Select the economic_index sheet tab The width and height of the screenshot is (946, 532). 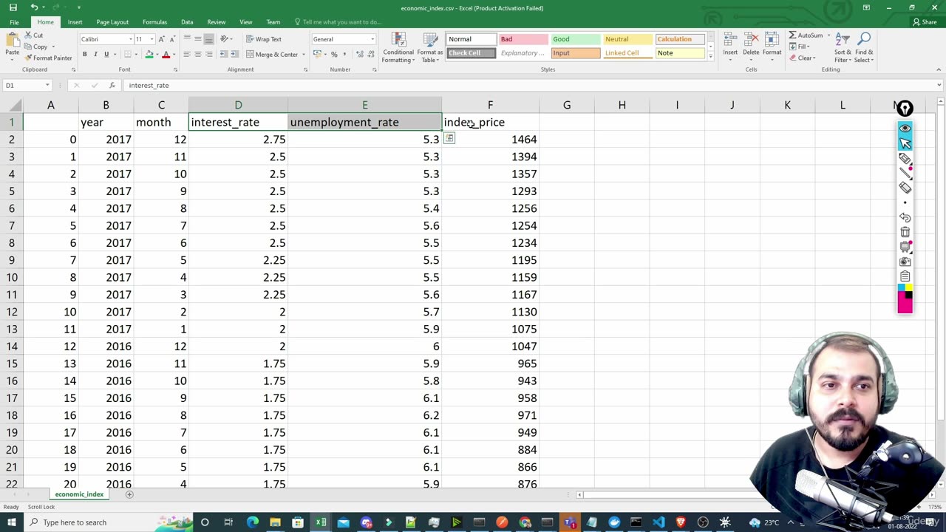(x=79, y=494)
